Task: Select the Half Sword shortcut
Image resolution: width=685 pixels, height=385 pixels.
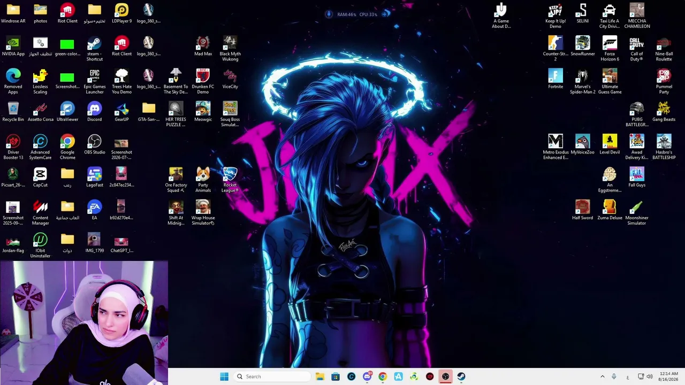Action: (x=582, y=210)
